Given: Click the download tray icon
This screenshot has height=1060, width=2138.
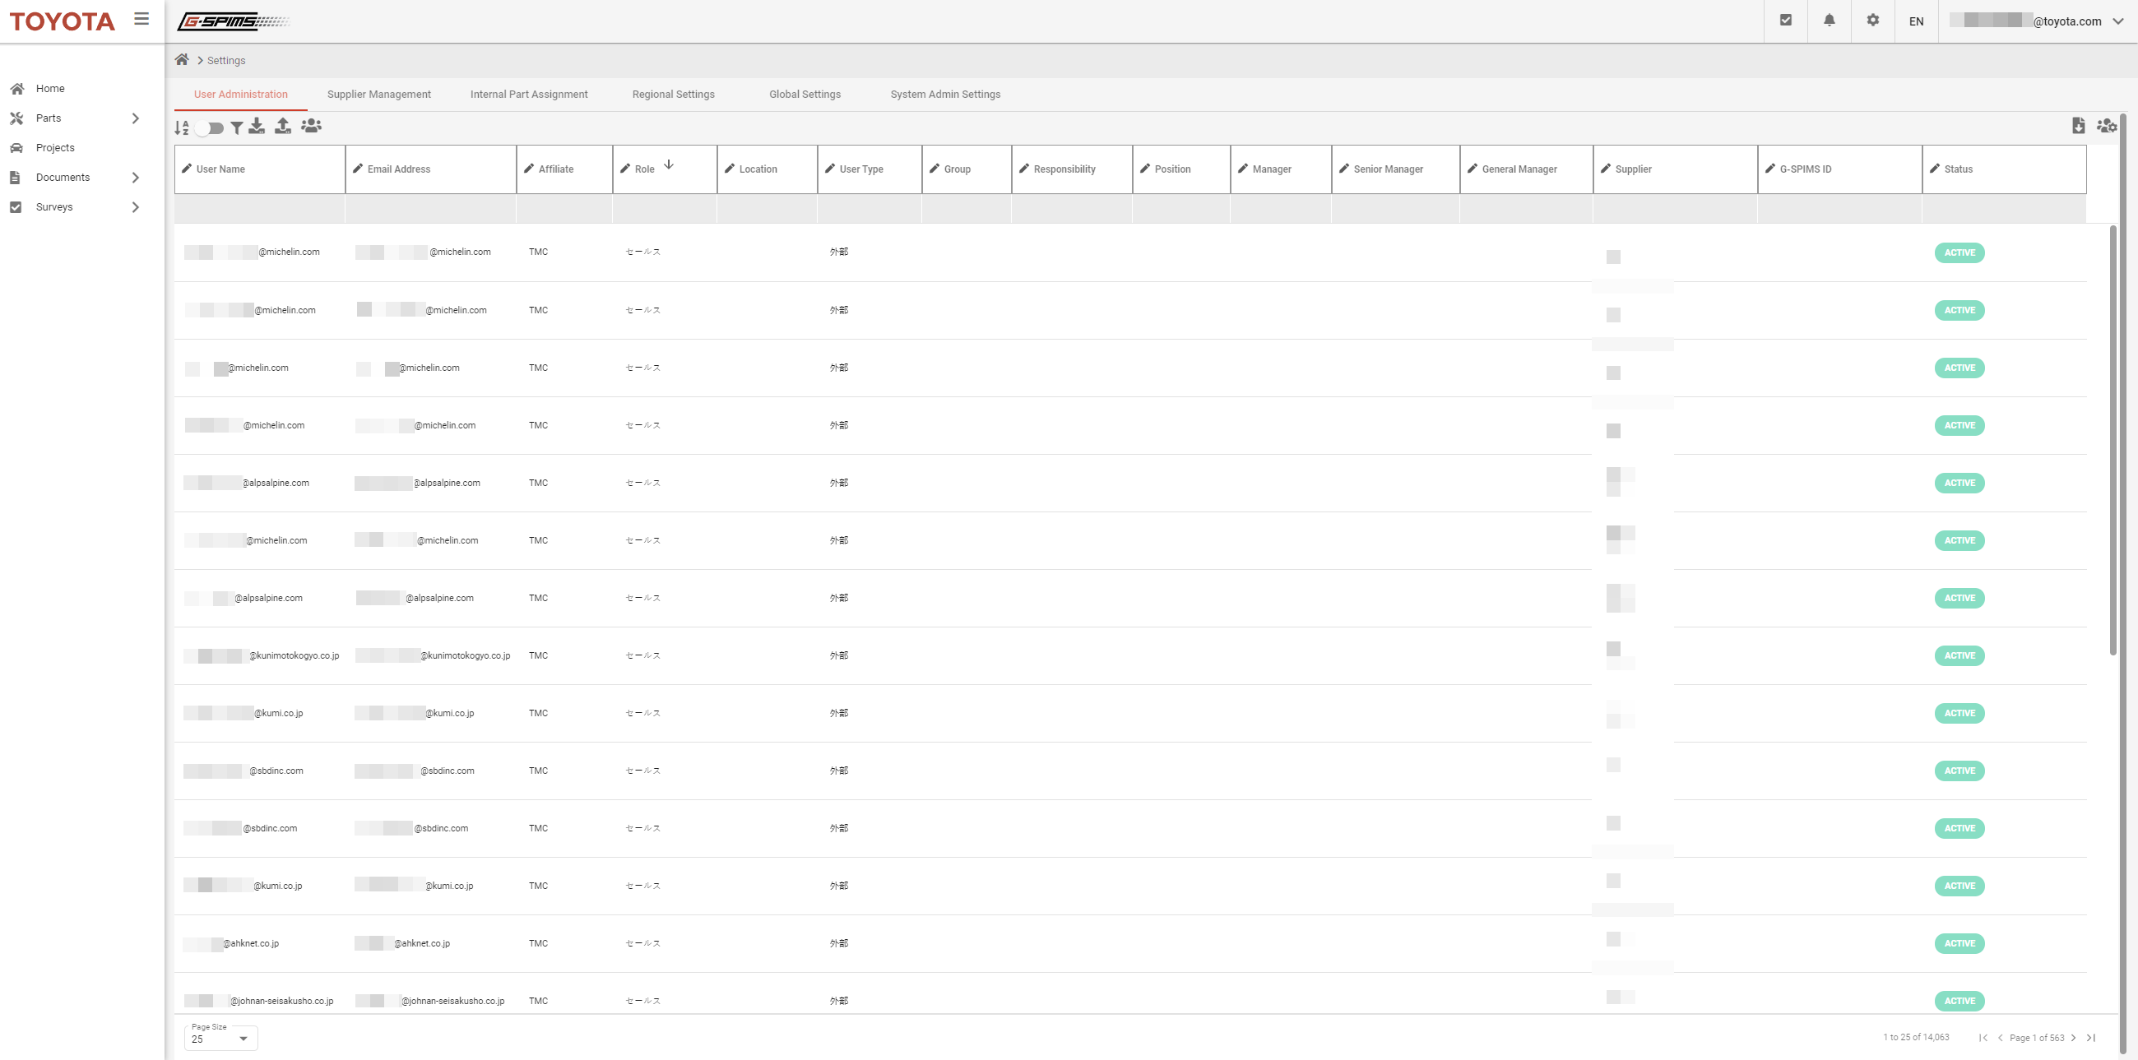Looking at the screenshot, I should (257, 126).
